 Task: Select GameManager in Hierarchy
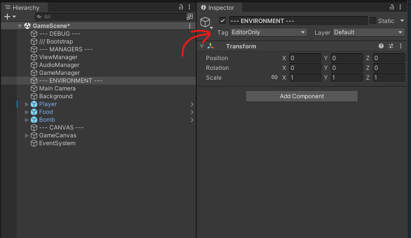click(59, 73)
